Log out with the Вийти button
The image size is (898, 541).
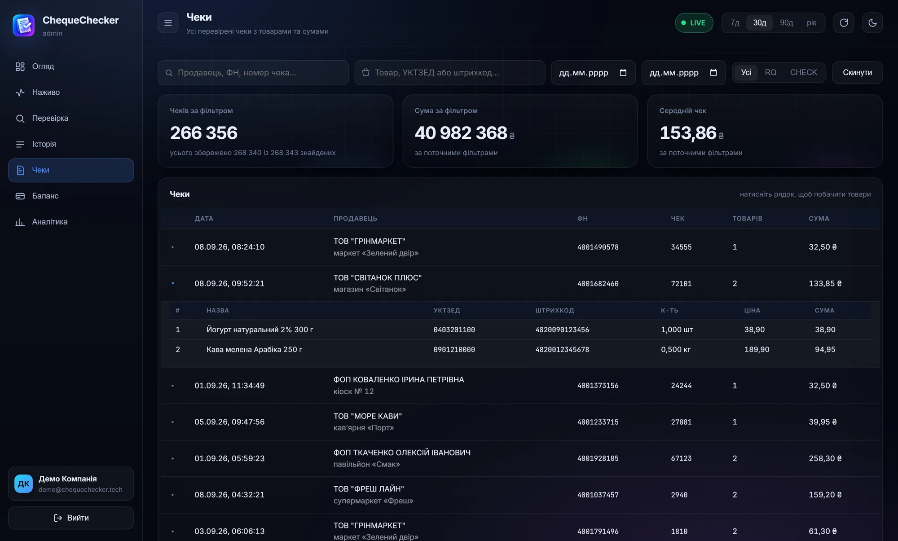[71, 518]
